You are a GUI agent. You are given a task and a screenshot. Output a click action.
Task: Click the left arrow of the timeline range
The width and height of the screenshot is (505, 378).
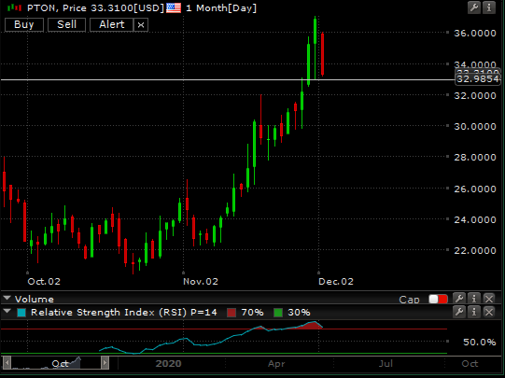click(7, 363)
